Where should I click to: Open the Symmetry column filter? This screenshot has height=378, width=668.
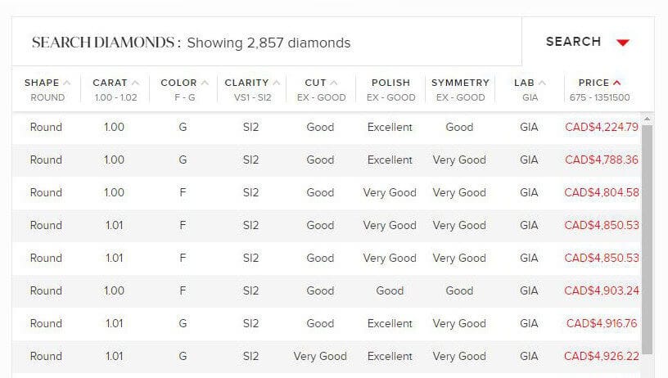coord(460,89)
